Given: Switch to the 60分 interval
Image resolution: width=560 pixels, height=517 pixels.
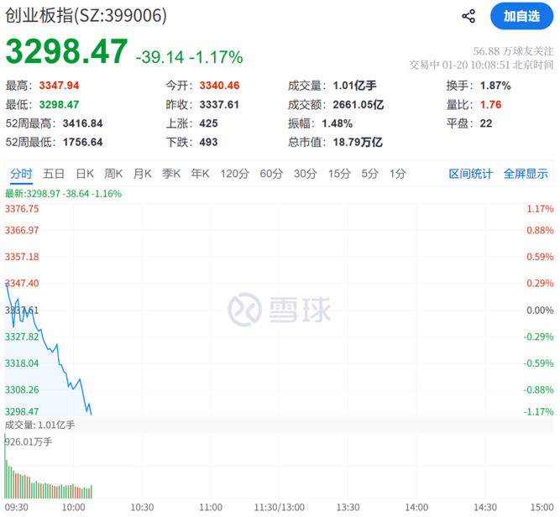Looking at the screenshot, I should pos(271,174).
